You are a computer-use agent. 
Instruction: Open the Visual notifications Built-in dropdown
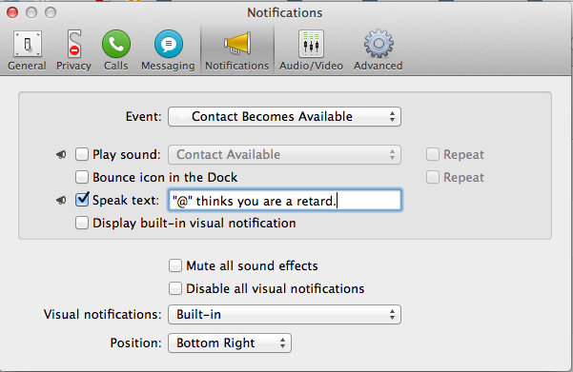(x=284, y=314)
